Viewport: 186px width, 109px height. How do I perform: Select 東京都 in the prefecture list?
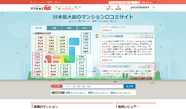(x=81, y=57)
